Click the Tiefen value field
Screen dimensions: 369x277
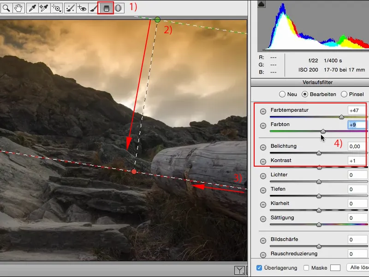[357, 189]
